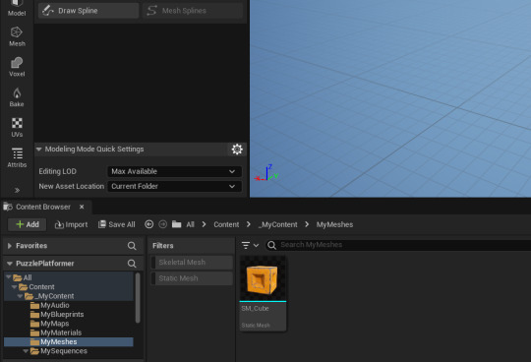The height and width of the screenshot is (362, 531).
Task: Open the Bake tool category
Action: tap(17, 97)
